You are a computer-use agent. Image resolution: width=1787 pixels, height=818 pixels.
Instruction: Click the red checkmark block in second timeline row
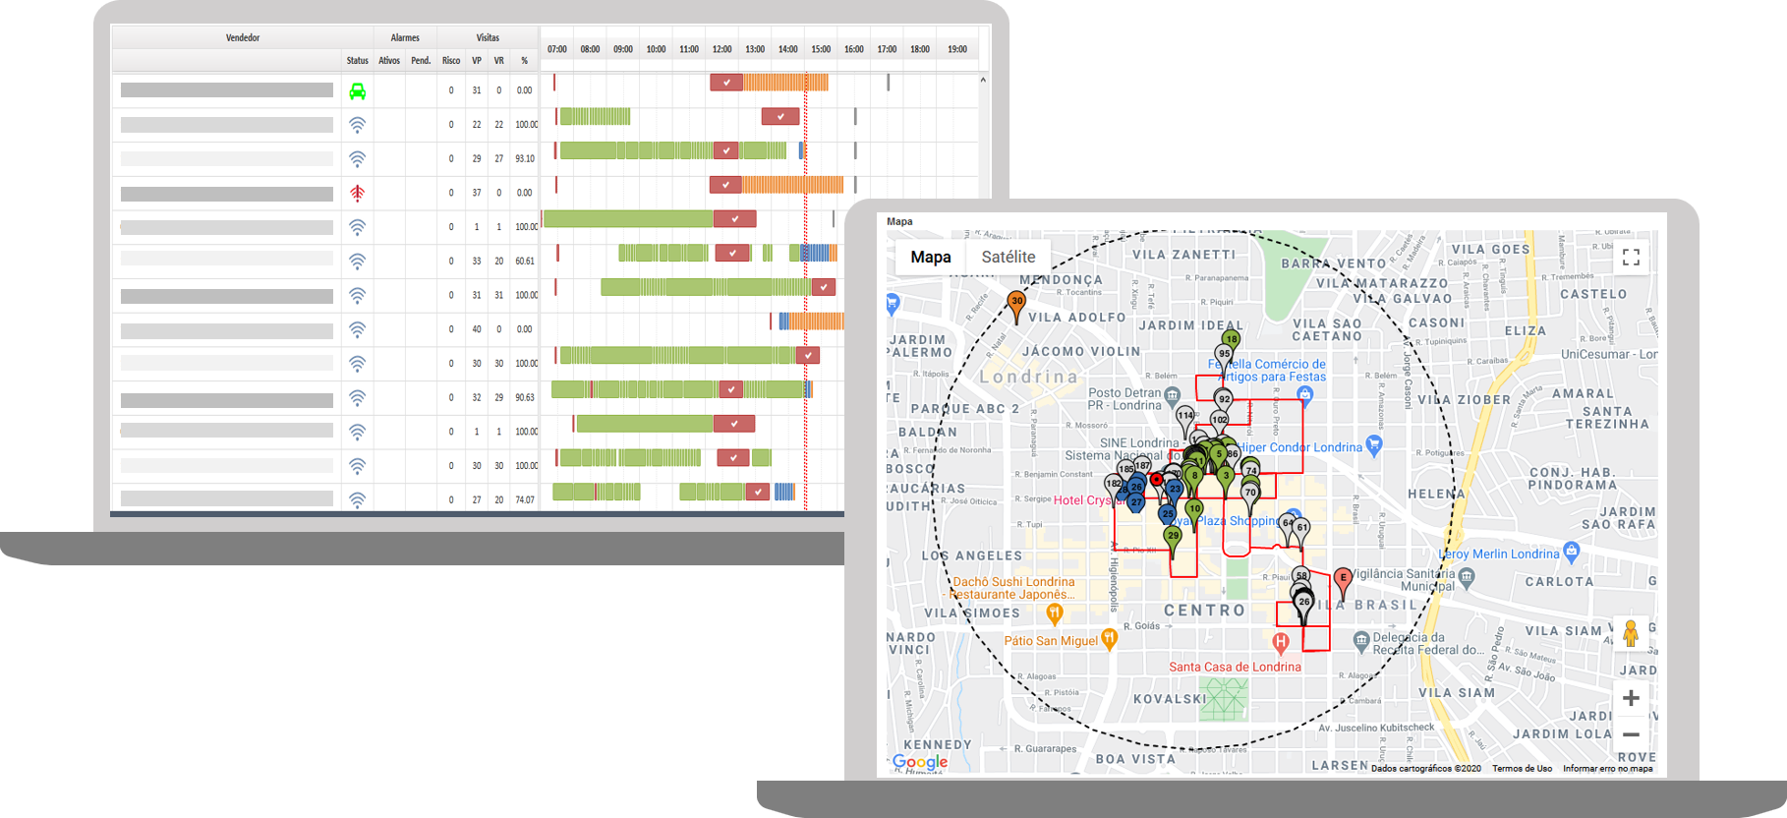pos(780,117)
